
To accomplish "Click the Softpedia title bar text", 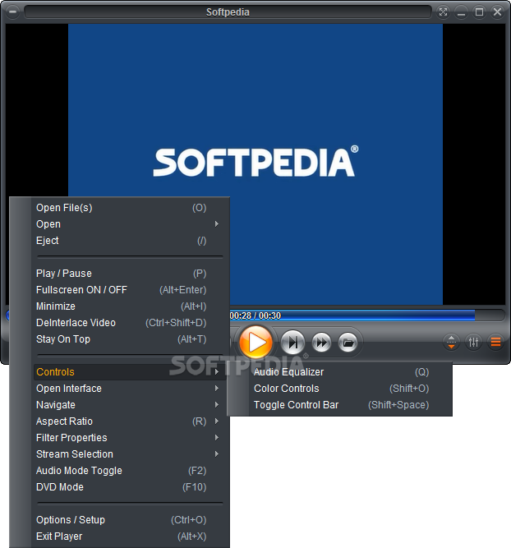I will 228,12.
